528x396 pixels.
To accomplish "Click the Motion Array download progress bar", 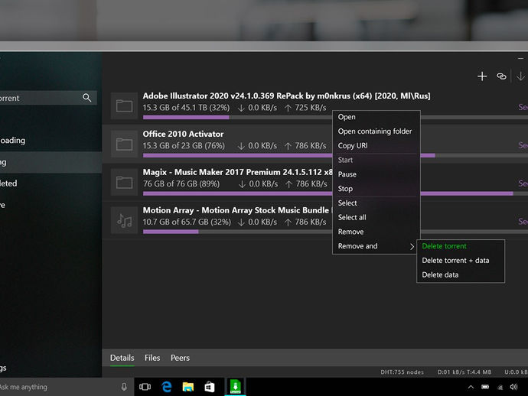I will [335, 232].
